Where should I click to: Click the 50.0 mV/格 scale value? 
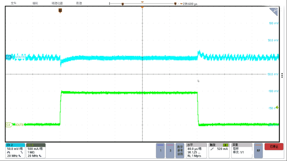tap(15, 149)
